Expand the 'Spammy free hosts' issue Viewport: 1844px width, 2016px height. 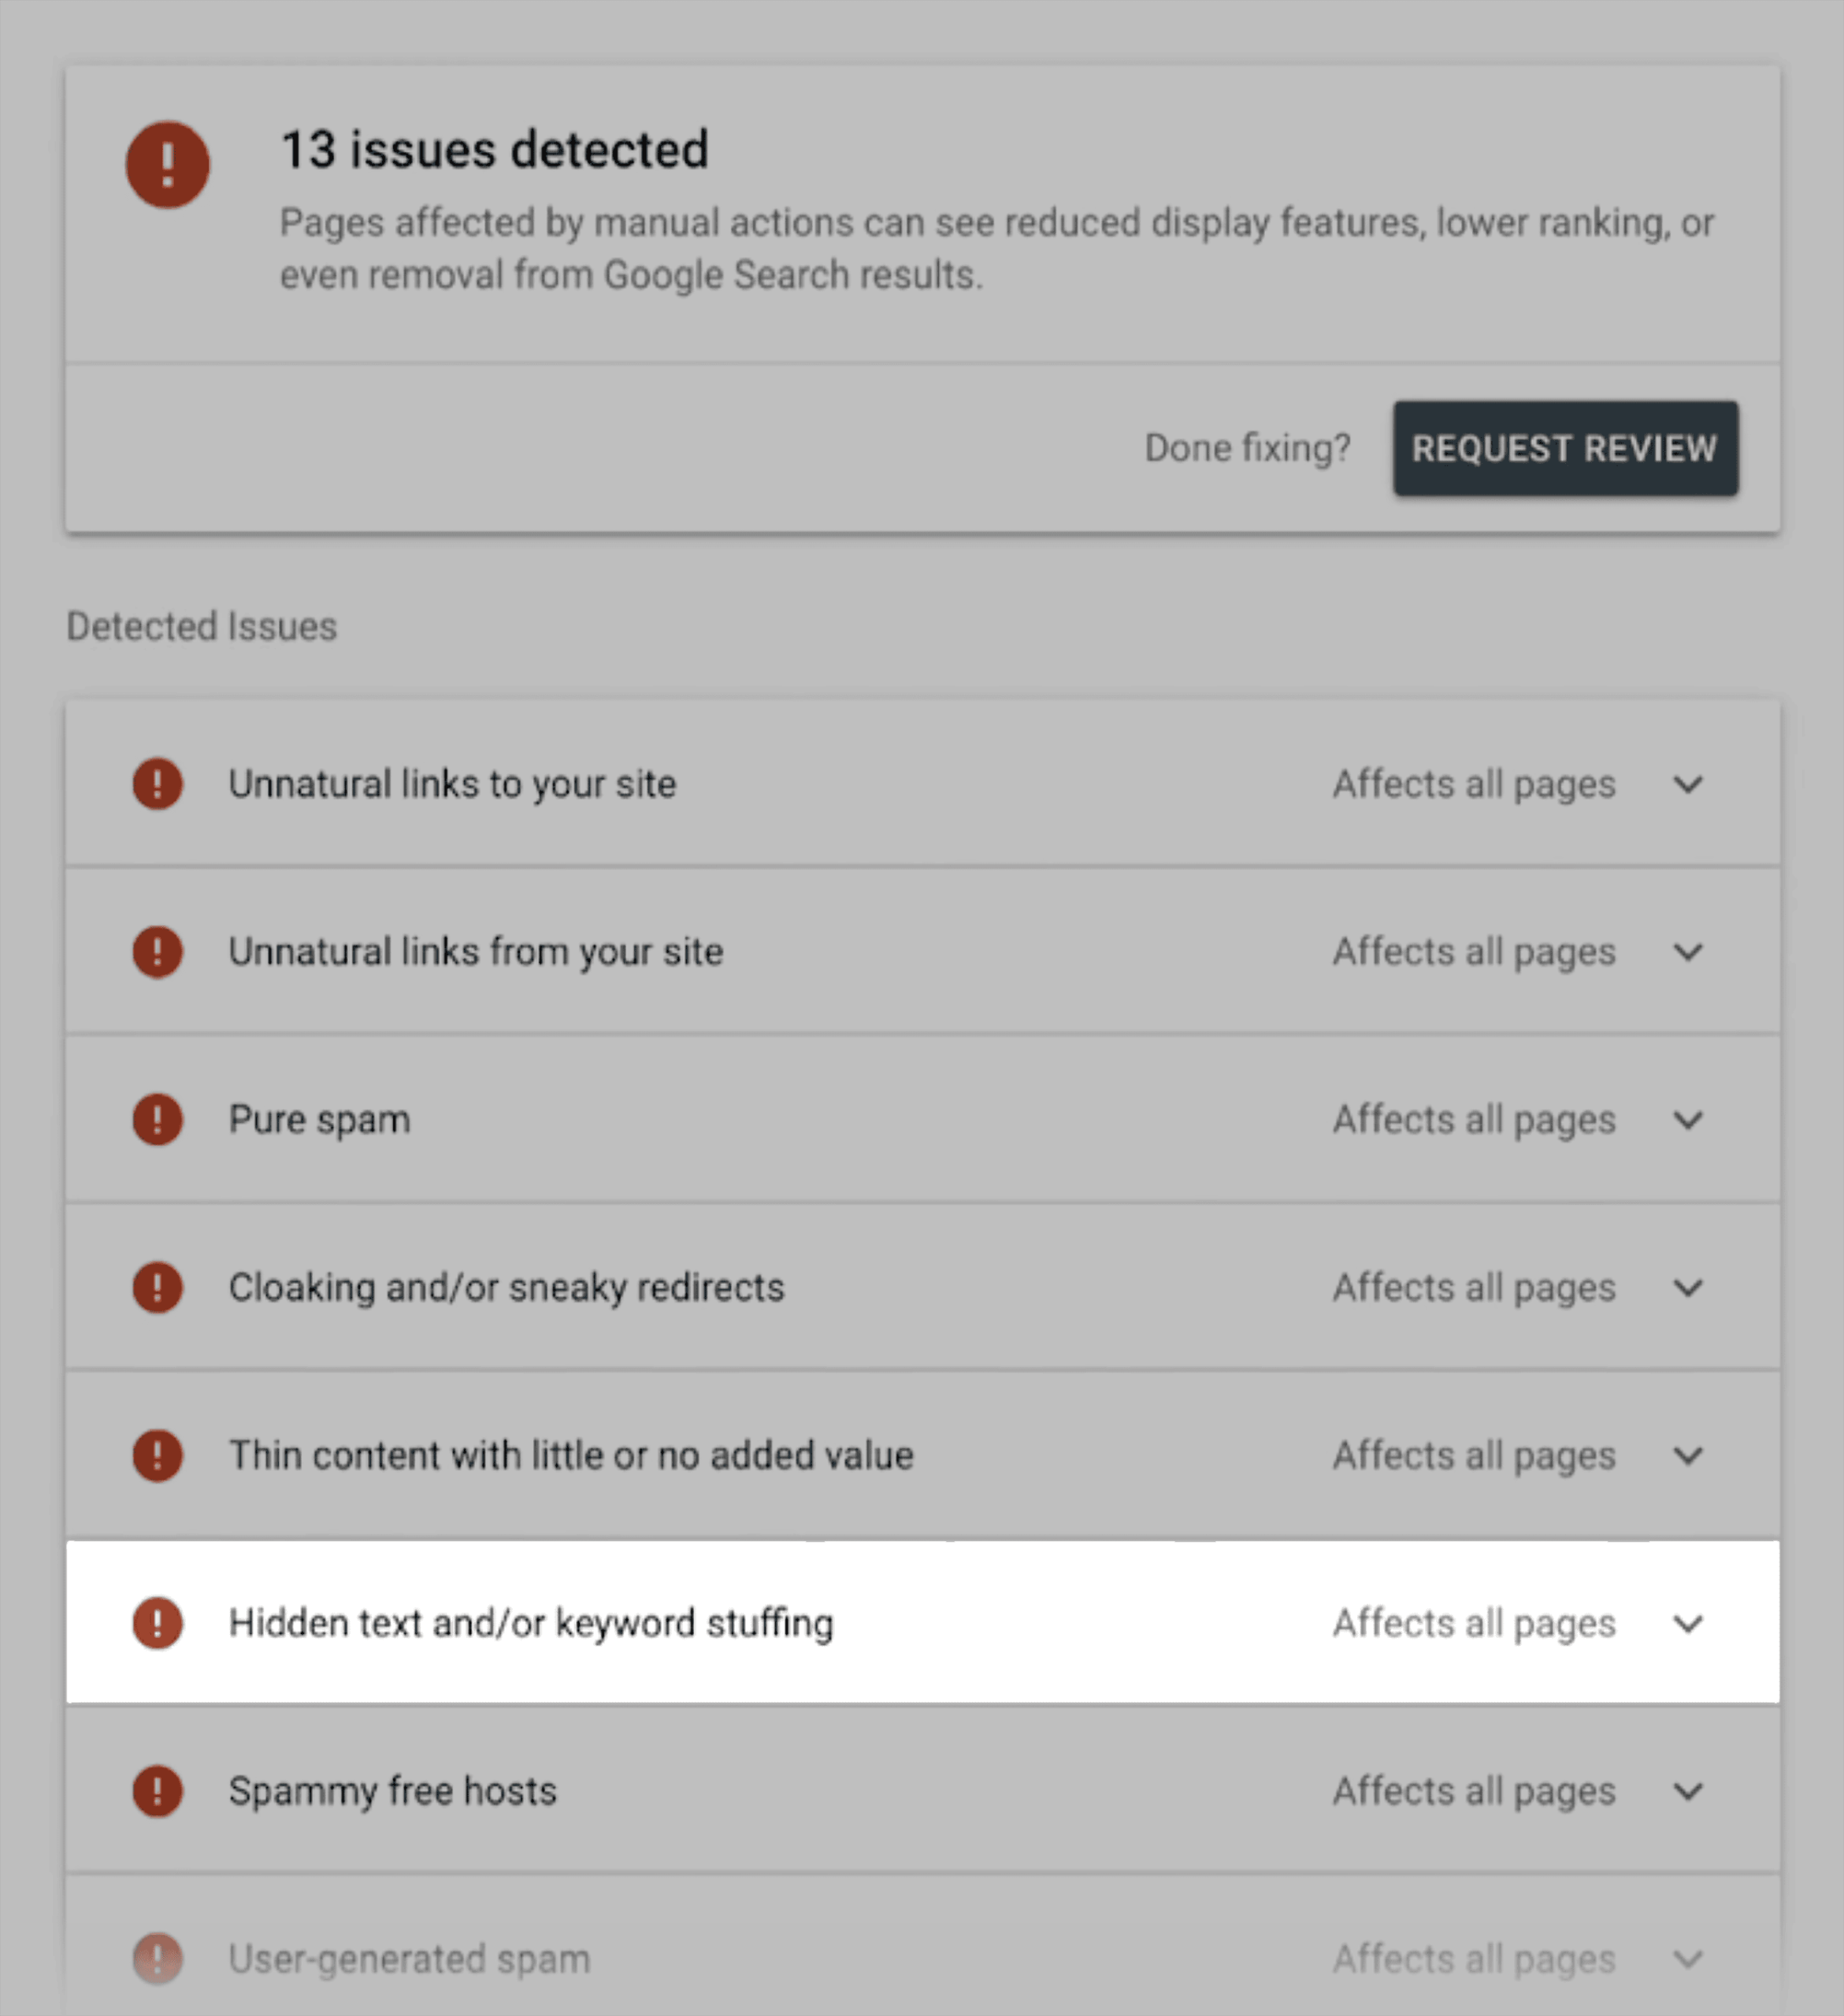[1688, 1792]
